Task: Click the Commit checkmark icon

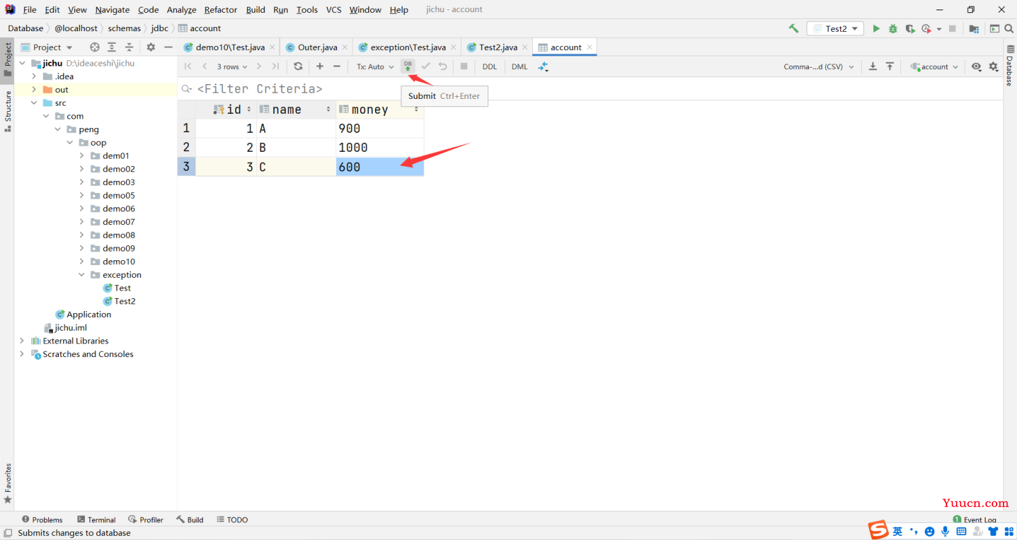Action: click(426, 66)
